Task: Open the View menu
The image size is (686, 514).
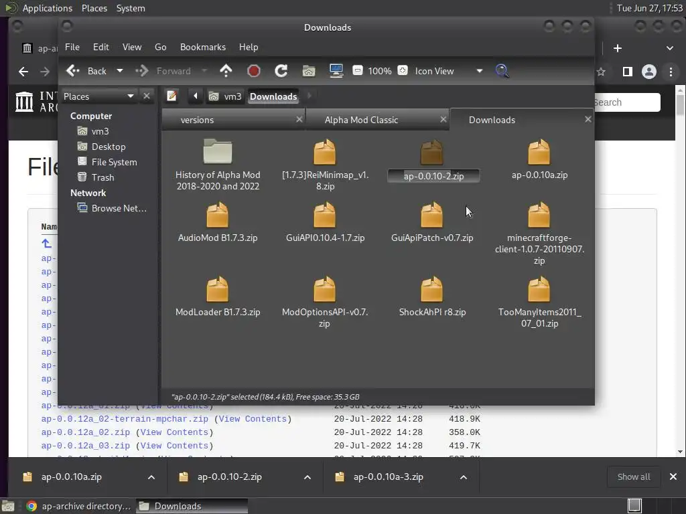Action: tap(132, 47)
